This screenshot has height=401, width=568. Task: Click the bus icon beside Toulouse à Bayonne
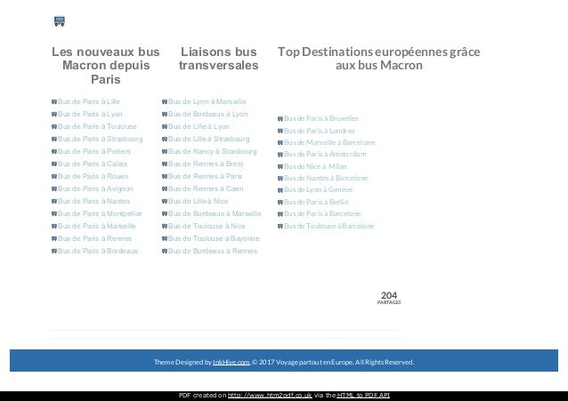[165, 239]
